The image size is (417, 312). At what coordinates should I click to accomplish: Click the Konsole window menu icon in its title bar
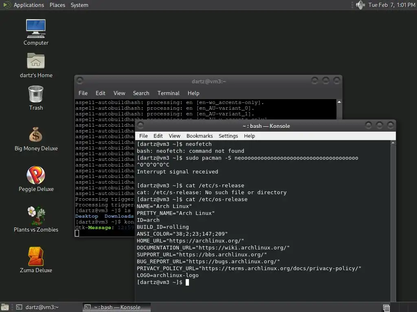pyautogui.click(x=140, y=125)
